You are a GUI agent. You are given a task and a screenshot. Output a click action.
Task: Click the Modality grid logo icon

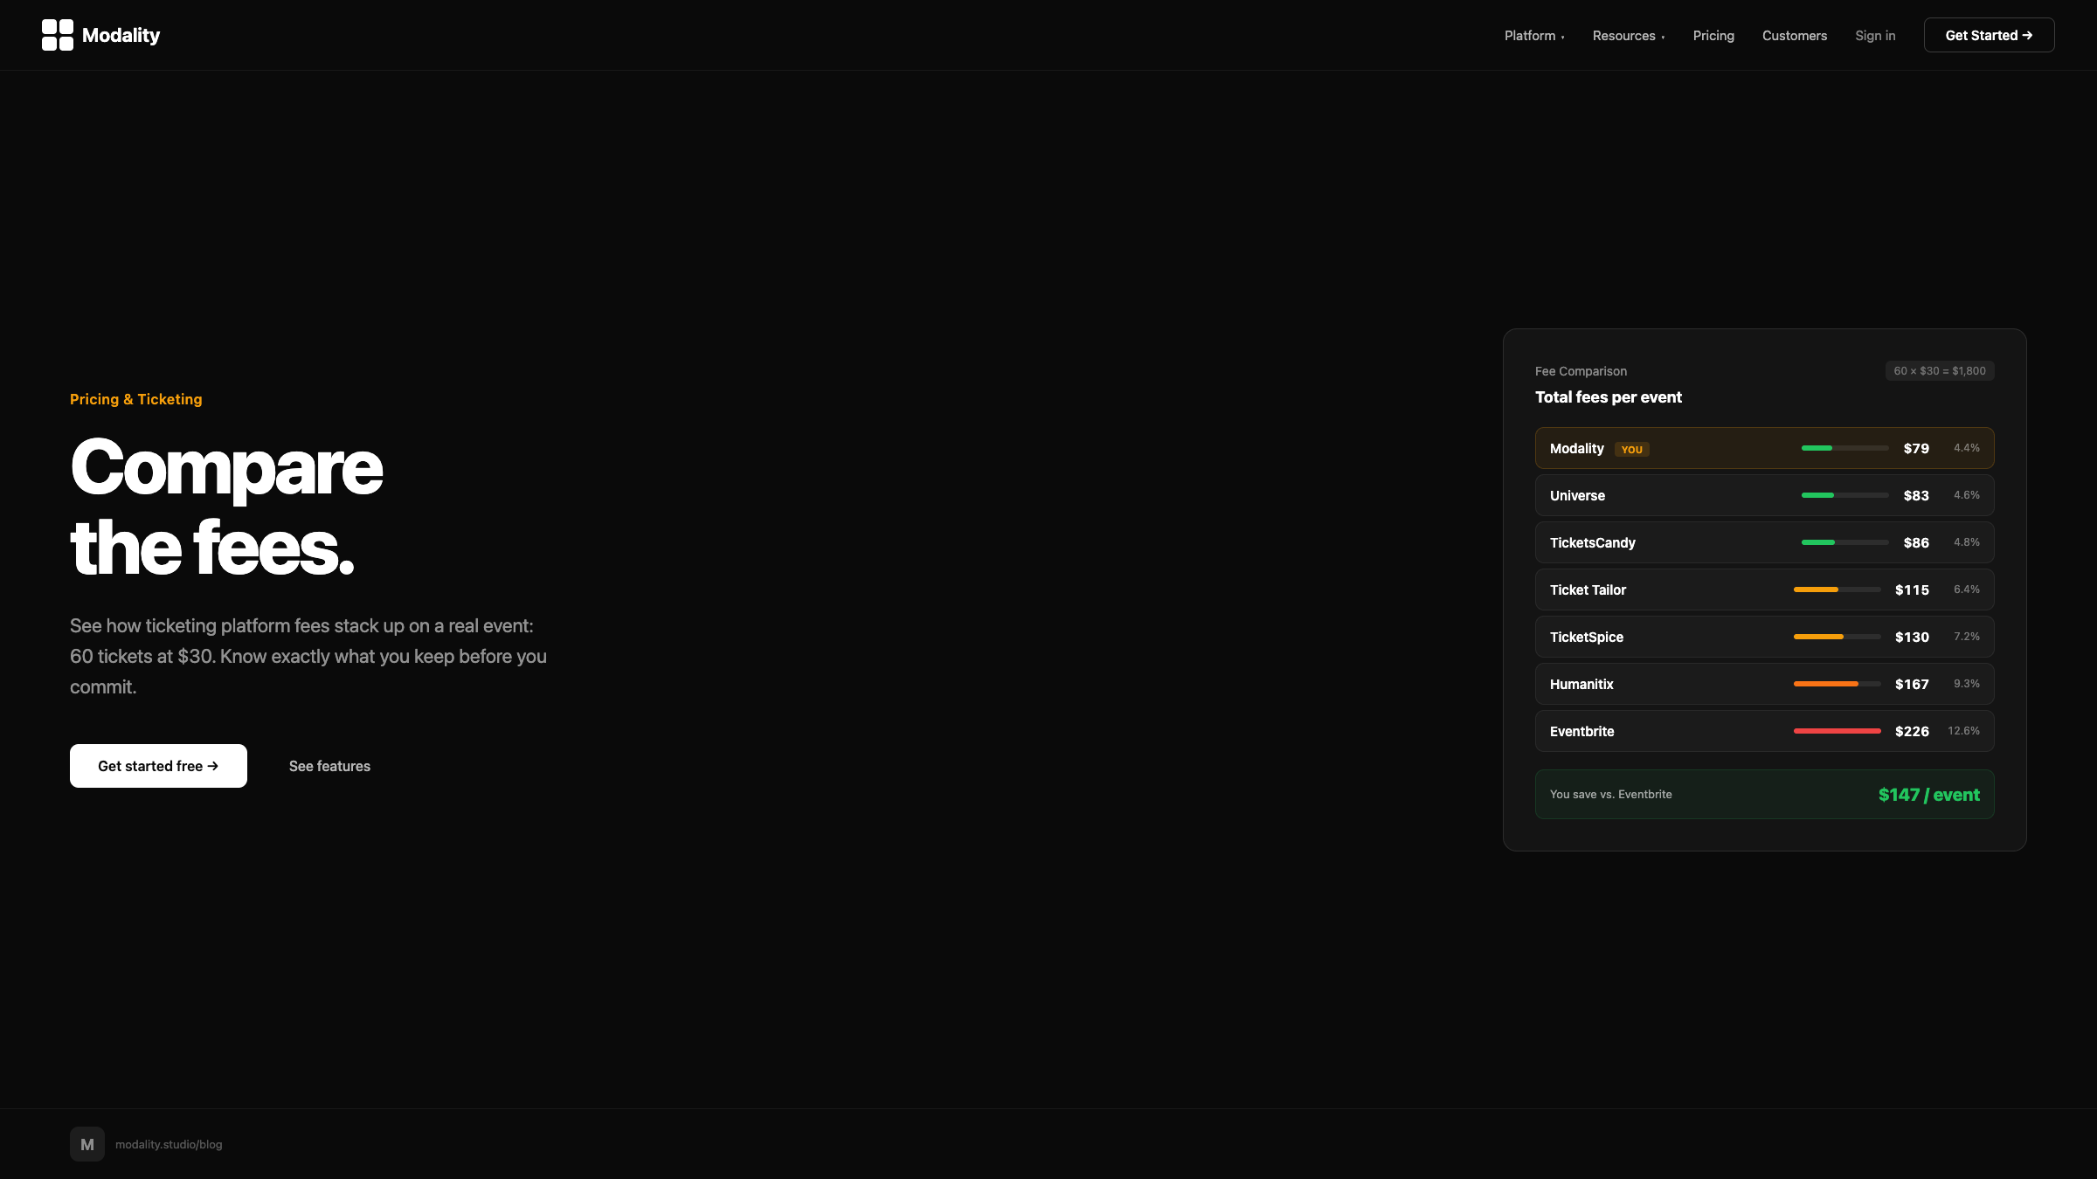[58, 35]
